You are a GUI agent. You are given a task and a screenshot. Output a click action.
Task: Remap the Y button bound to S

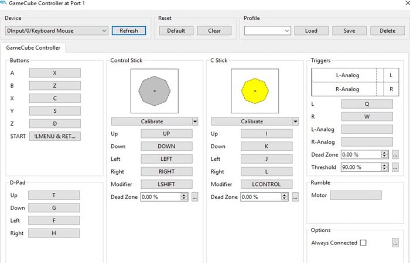(55, 111)
